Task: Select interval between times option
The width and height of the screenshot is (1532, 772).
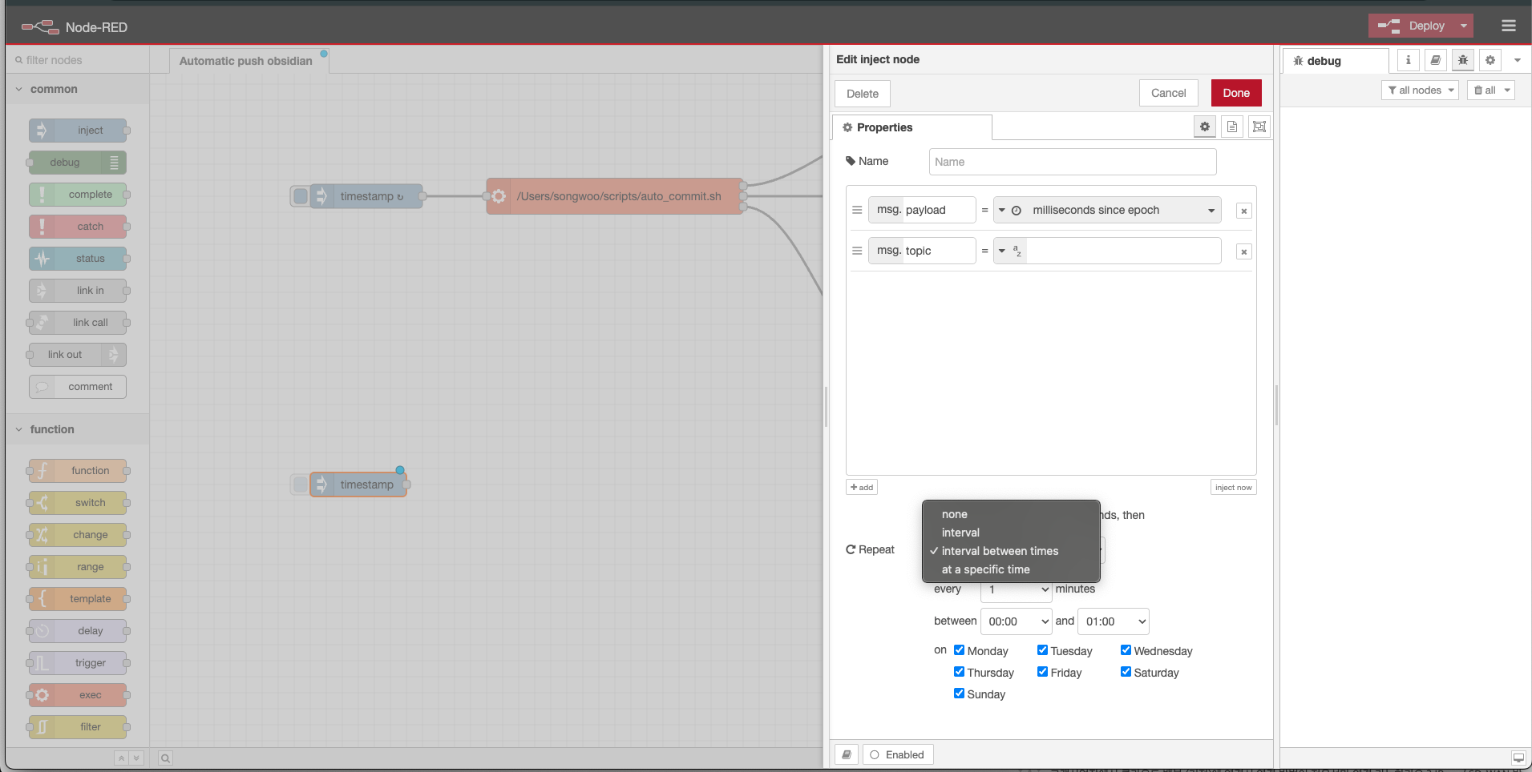Action: [1011, 551]
